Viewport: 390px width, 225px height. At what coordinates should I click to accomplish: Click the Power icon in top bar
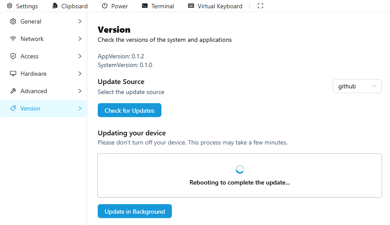pyautogui.click(x=104, y=6)
